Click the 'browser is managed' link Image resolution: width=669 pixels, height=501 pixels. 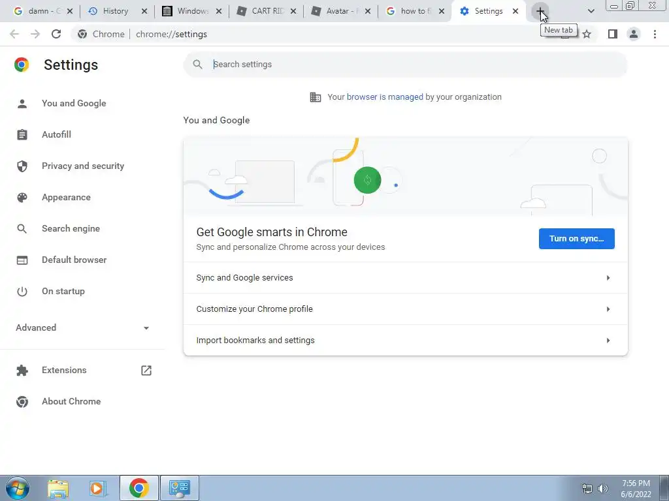[385, 97]
